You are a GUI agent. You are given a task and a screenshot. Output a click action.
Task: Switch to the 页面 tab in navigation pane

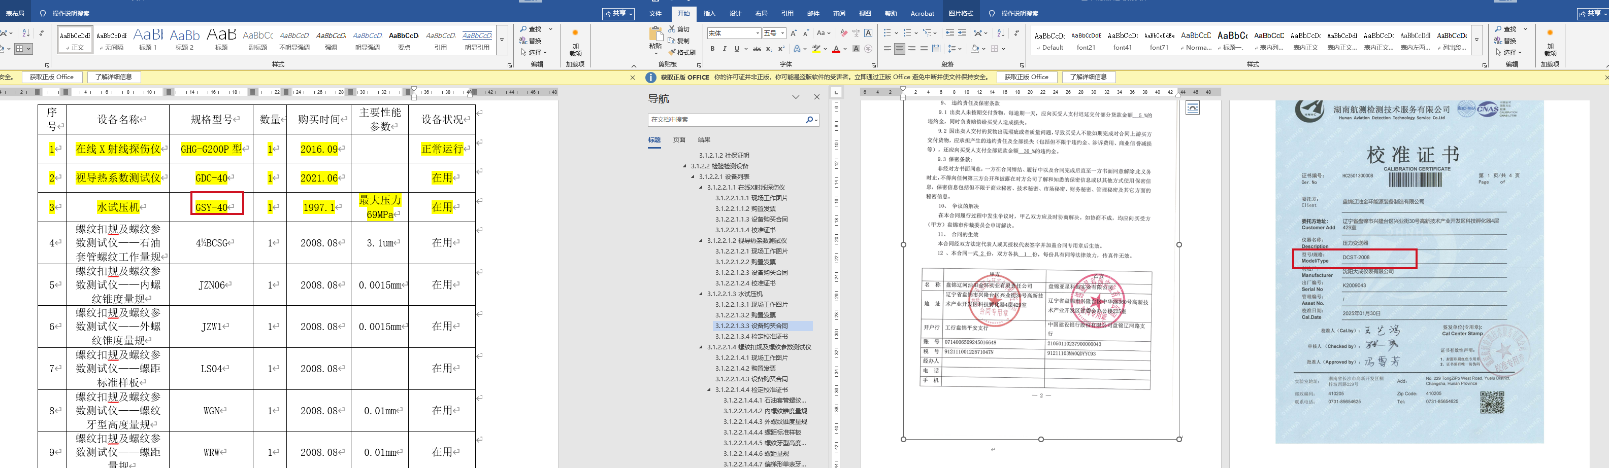click(x=679, y=140)
